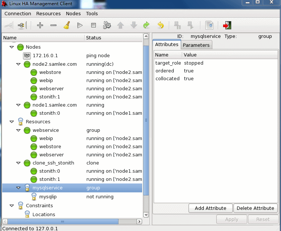Click the attributes Value column header

click(x=230, y=55)
